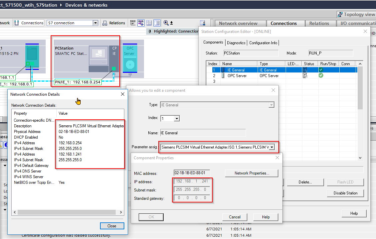Screen dimensions: 376x239
Task: Open the S7 connection type dropdown
Action: click(95, 23)
